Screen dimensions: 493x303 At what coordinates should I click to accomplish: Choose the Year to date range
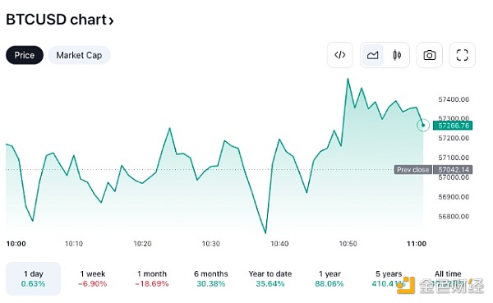270,278
